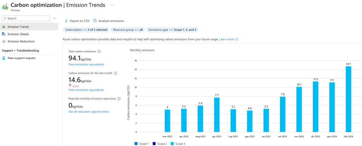
Task: Toggle Scope 2 legend entry
Action: (x=159, y=144)
